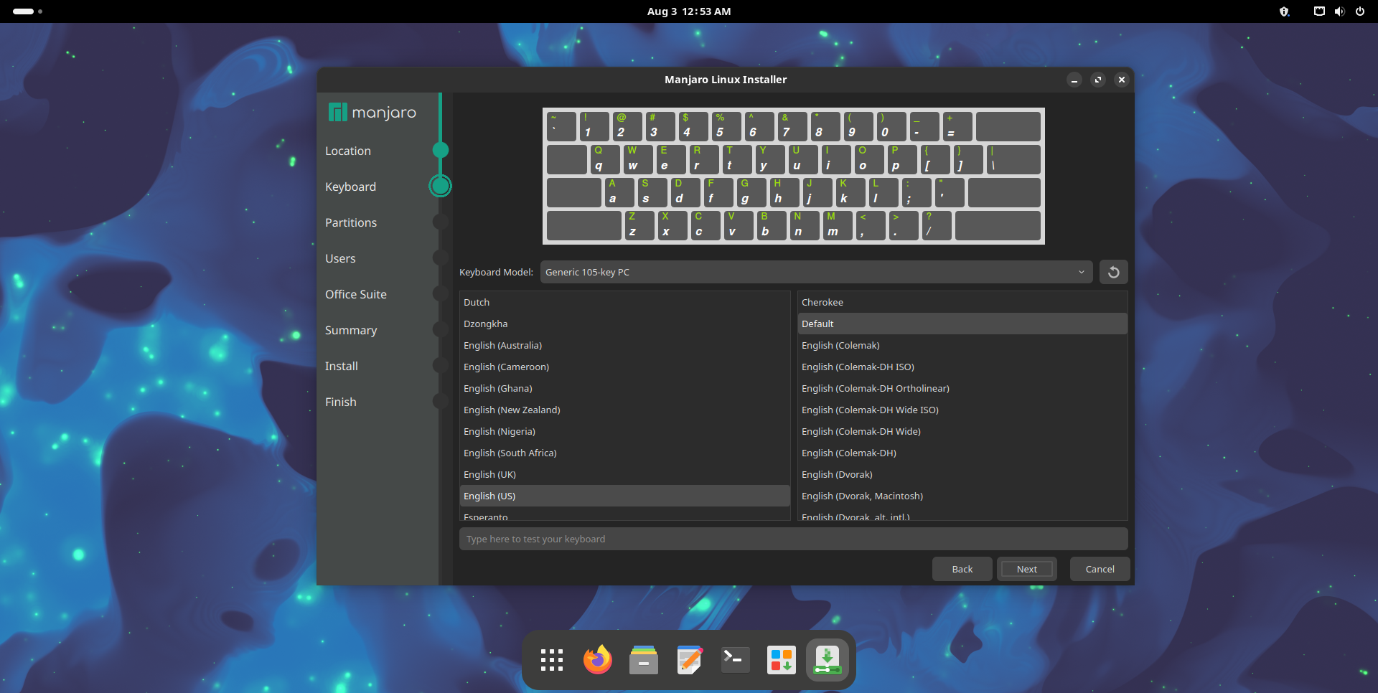Open the Files manager dock icon
This screenshot has width=1378, height=693.
643,660
